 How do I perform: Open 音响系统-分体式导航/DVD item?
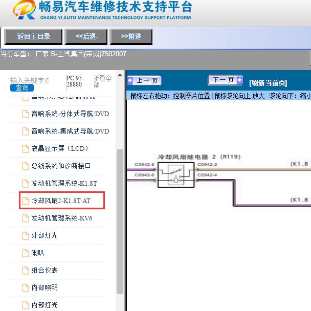point(70,114)
